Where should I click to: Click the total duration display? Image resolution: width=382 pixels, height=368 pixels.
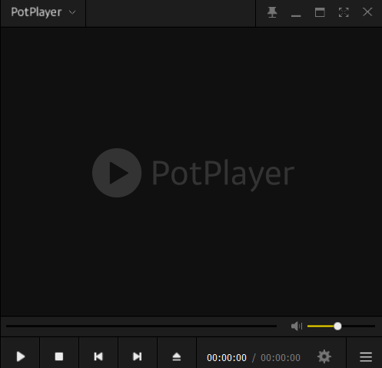pyautogui.click(x=281, y=357)
